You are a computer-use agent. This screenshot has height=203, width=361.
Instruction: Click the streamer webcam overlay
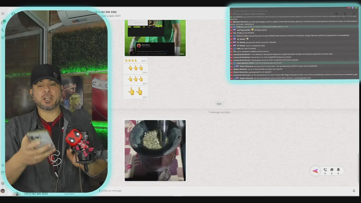pos(56,101)
